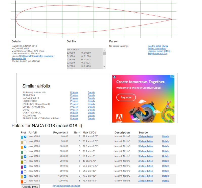Preview the S1046 17% (Danny Howell) airfoil
The height and width of the screenshot is (188, 202).
(x=74, y=104)
